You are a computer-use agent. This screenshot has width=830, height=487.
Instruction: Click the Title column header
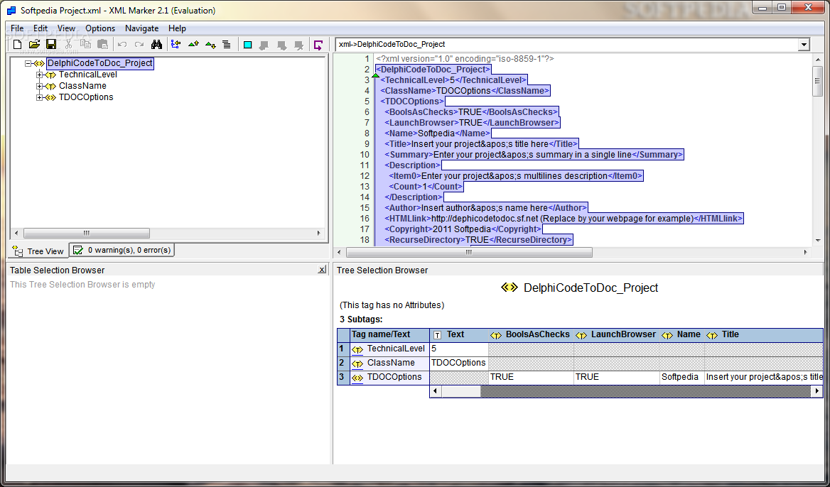(x=763, y=334)
